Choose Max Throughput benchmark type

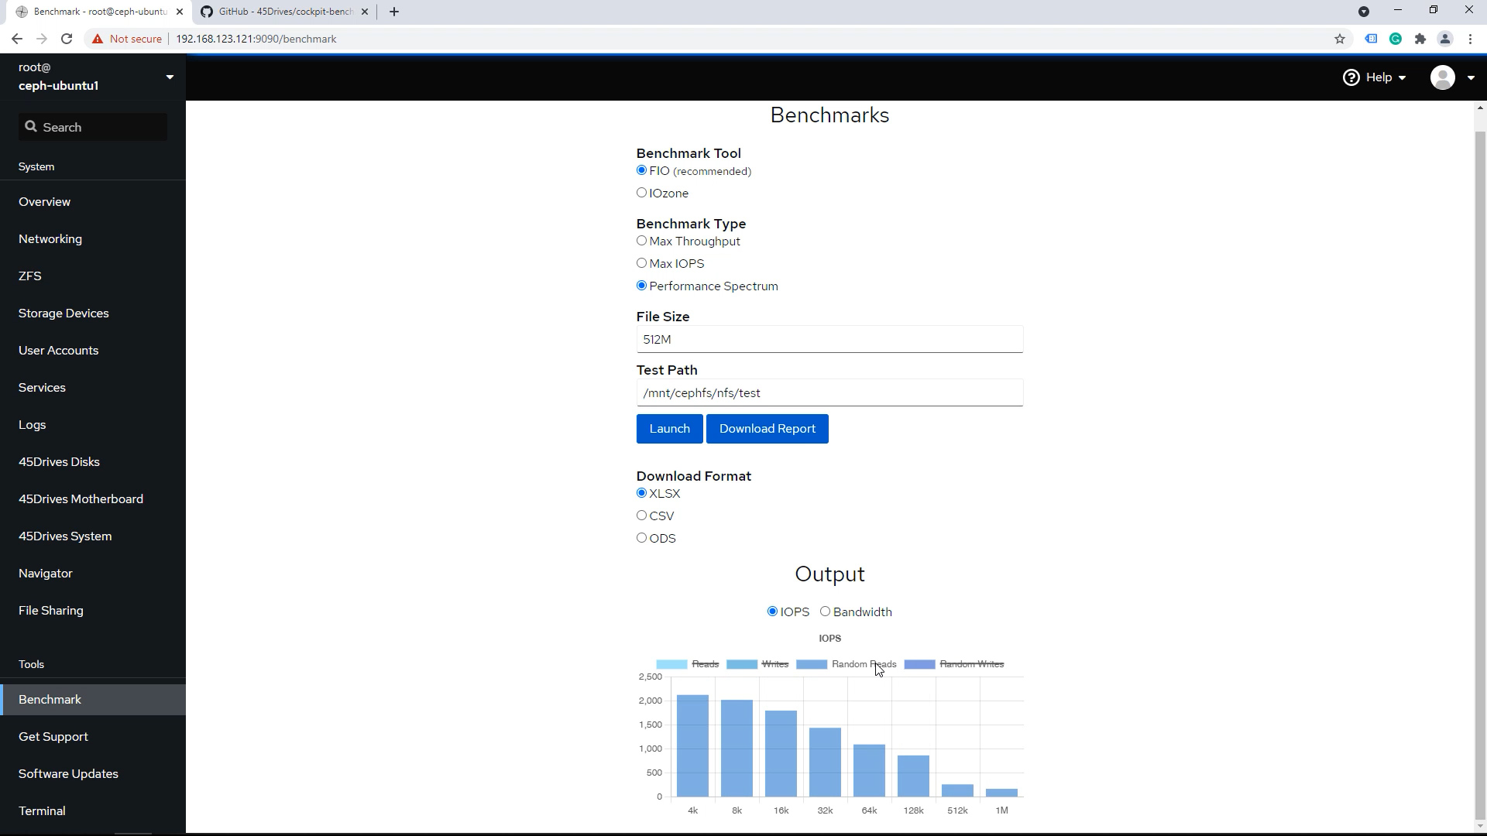coord(641,241)
